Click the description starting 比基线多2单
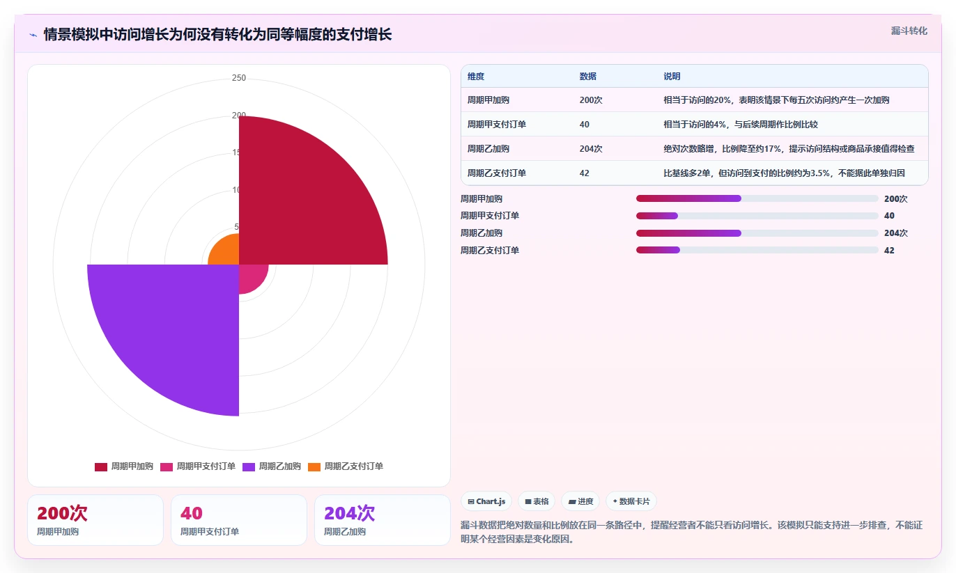 (x=785, y=173)
